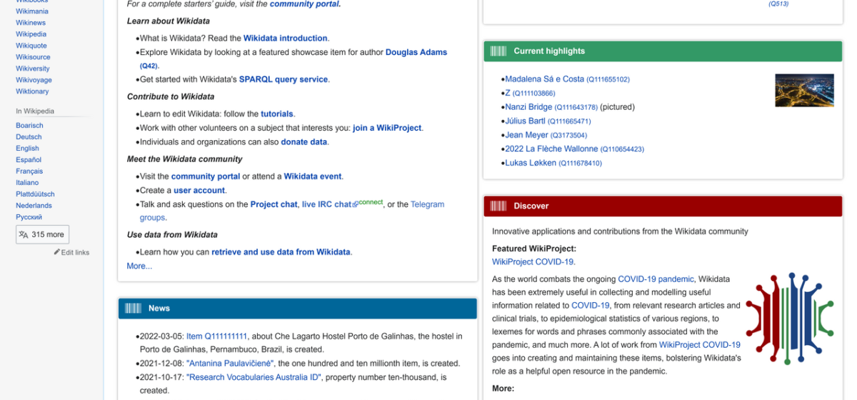Click the barcode icon in Current highlights header
The image size is (857, 400).
(x=498, y=51)
